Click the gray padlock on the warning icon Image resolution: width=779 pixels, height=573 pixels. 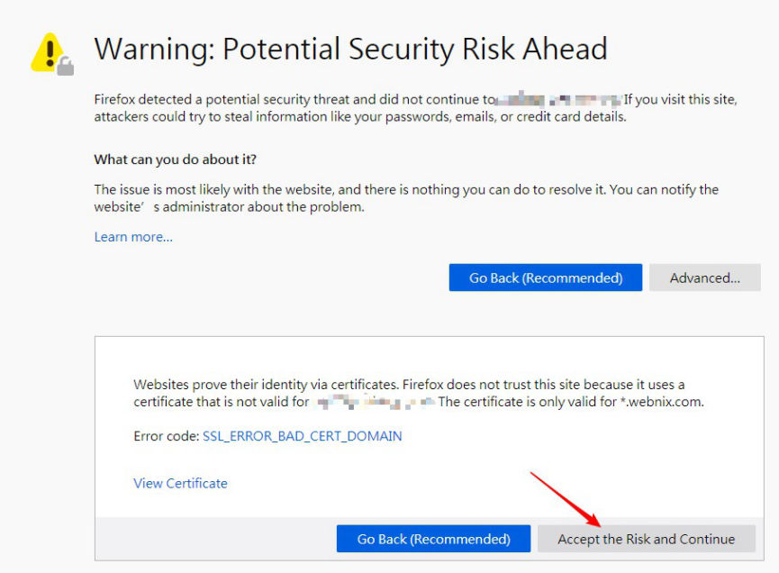pos(66,65)
